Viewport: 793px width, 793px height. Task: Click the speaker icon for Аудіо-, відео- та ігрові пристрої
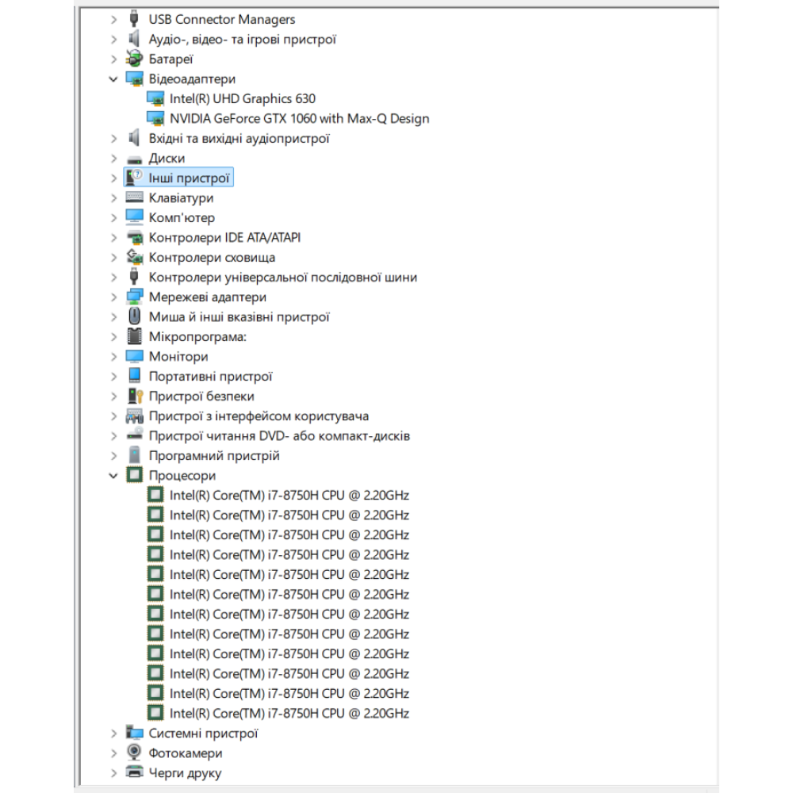(134, 38)
